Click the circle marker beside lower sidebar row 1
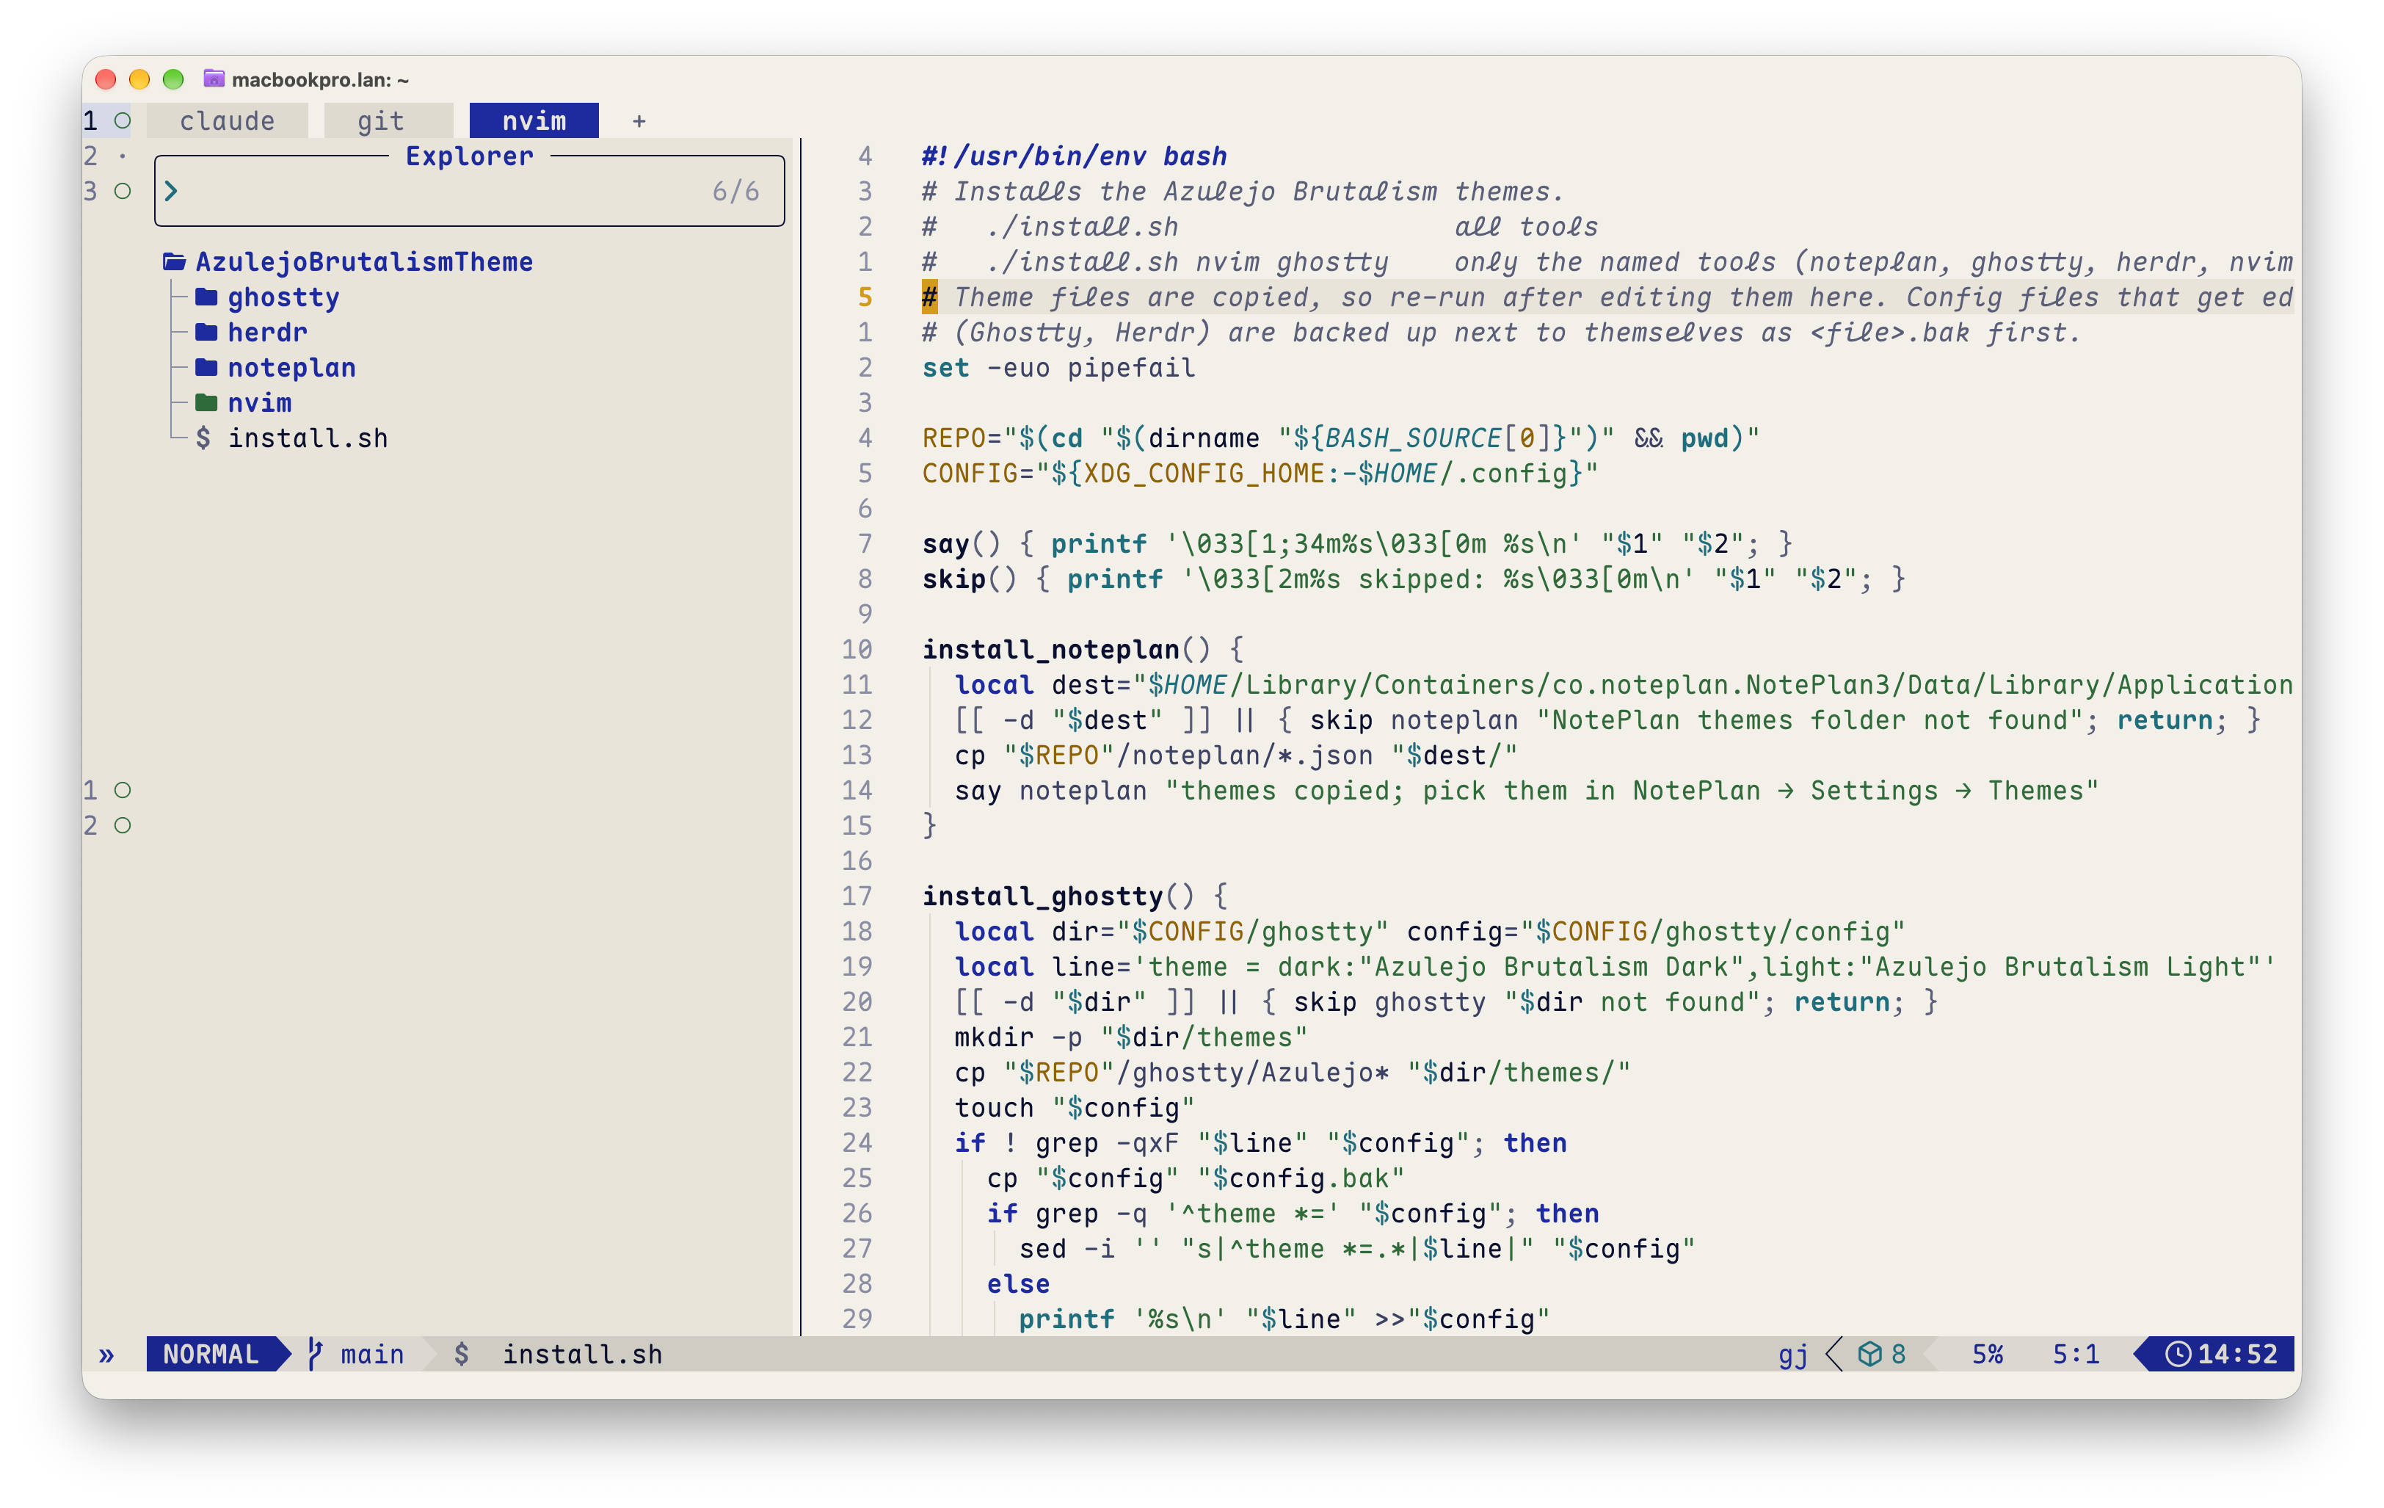 click(122, 790)
